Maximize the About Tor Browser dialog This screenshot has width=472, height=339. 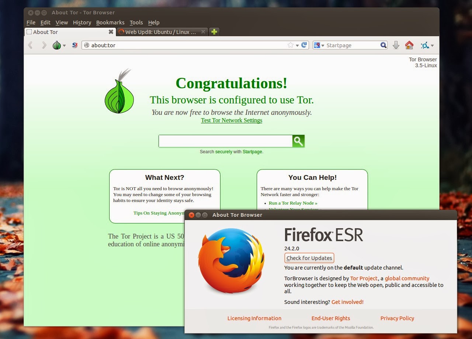(205, 215)
